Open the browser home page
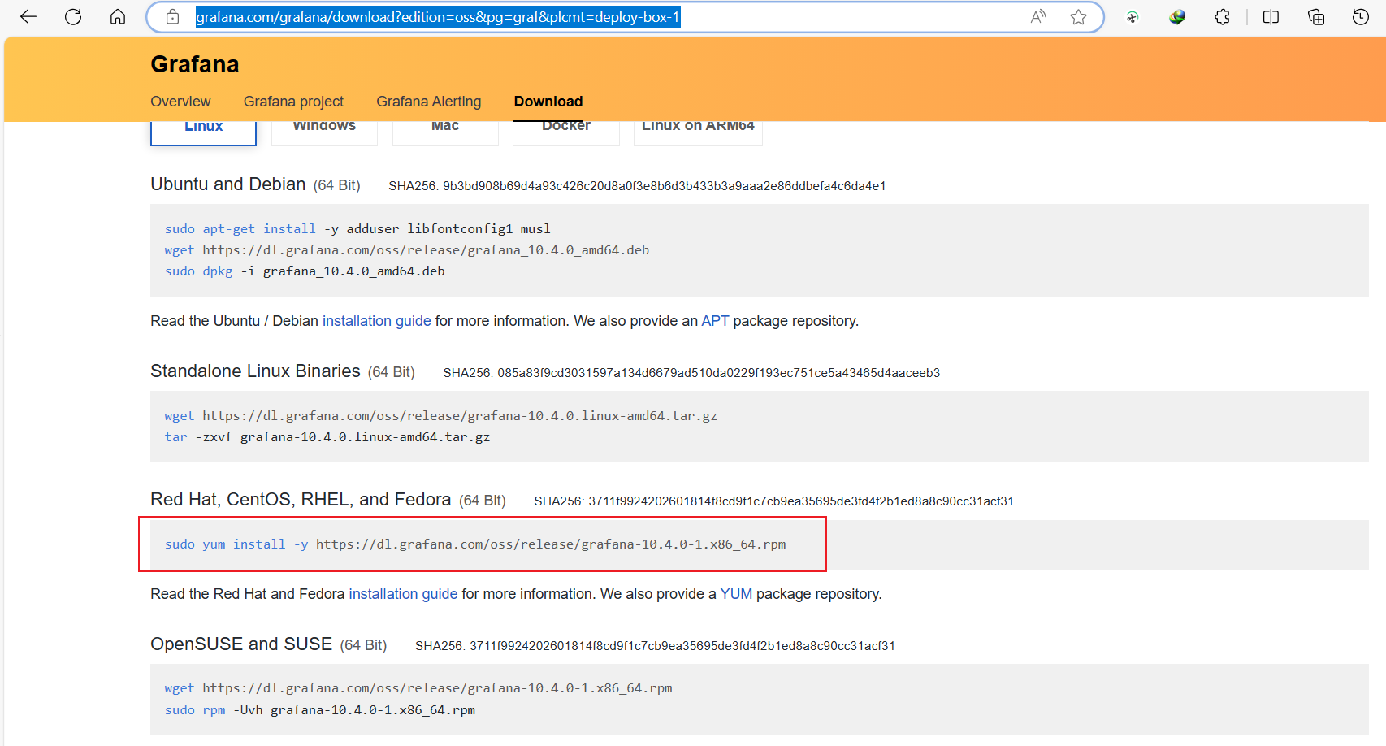 point(118,17)
